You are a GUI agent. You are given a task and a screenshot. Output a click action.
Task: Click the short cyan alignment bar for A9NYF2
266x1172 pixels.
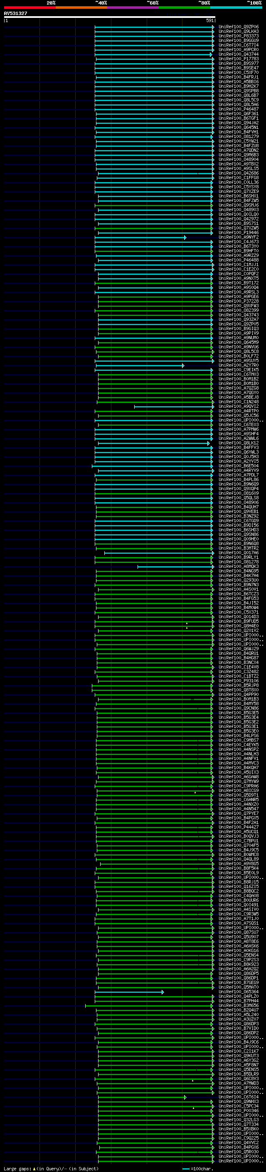pos(140,237)
